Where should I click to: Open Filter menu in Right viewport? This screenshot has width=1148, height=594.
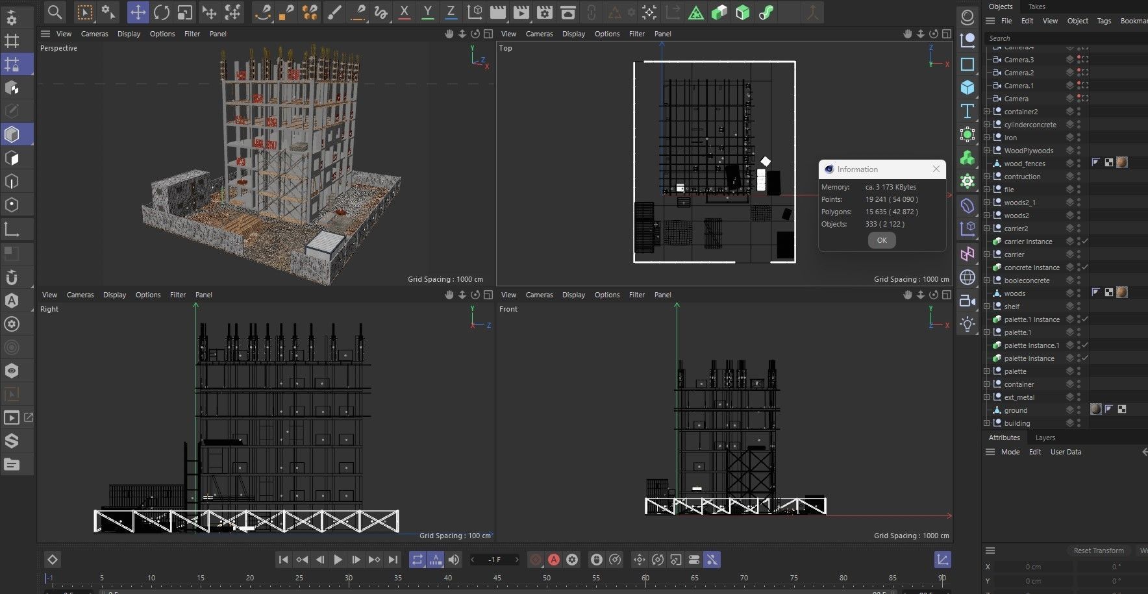pyautogui.click(x=178, y=295)
